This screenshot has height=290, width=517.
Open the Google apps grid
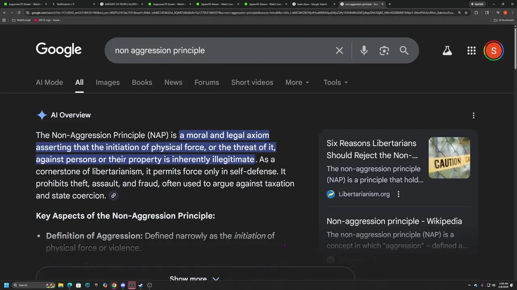pos(471,50)
